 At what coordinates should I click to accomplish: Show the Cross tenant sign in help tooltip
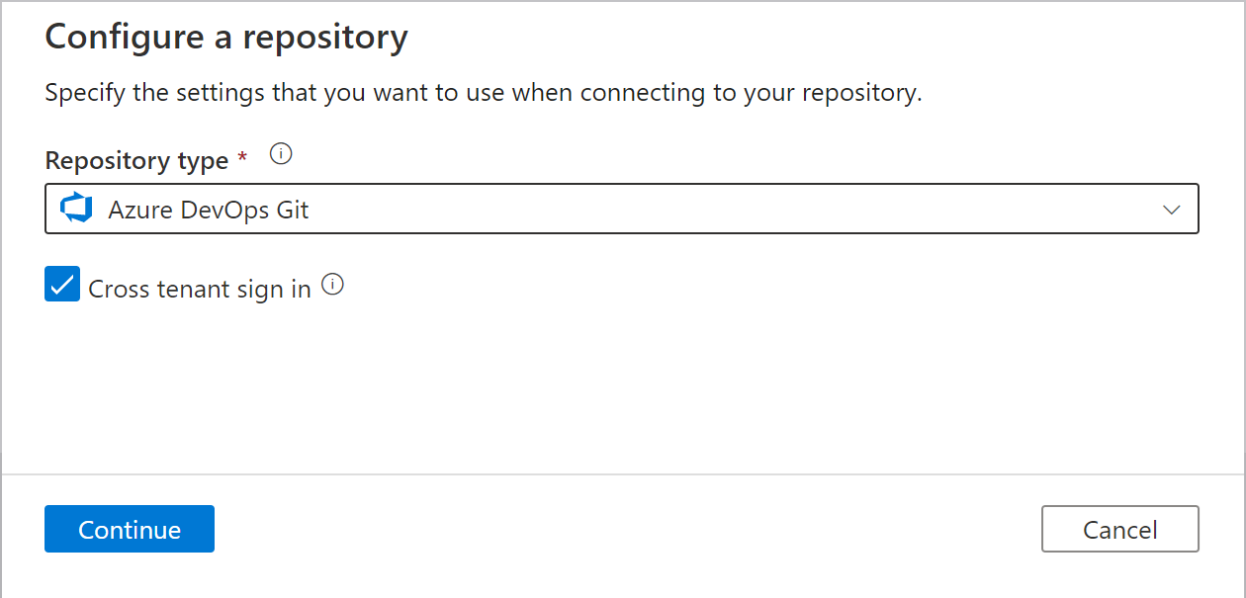click(x=333, y=285)
